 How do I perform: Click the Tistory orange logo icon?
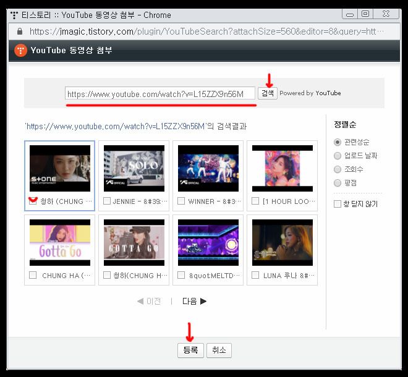pyautogui.click(x=21, y=50)
